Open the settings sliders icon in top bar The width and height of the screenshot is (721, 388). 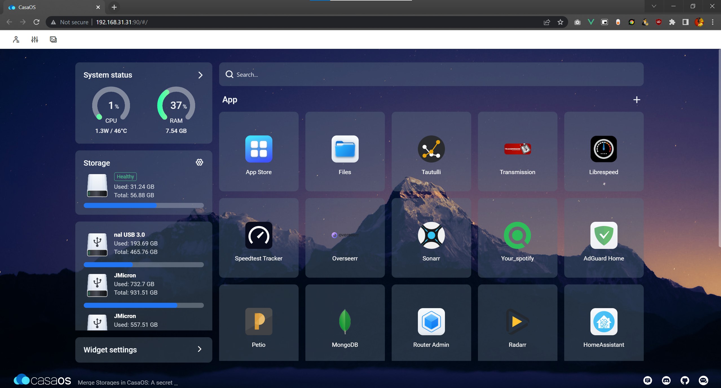coord(35,40)
